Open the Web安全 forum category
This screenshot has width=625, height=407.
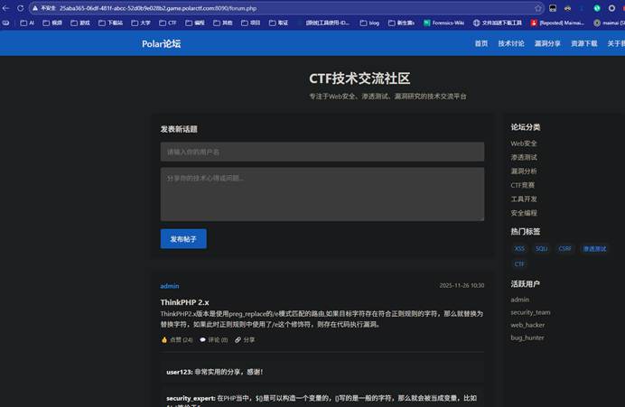point(523,143)
